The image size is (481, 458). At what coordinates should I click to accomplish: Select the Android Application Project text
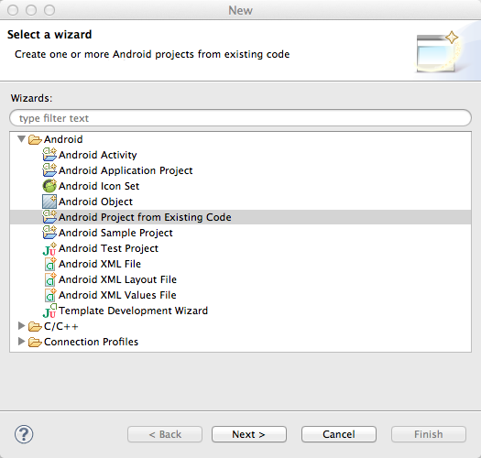126,170
